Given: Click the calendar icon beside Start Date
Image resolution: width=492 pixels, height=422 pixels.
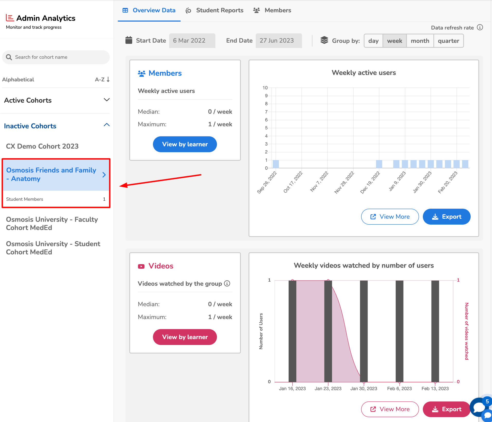Looking at the screenshot, I should [129, 40].
